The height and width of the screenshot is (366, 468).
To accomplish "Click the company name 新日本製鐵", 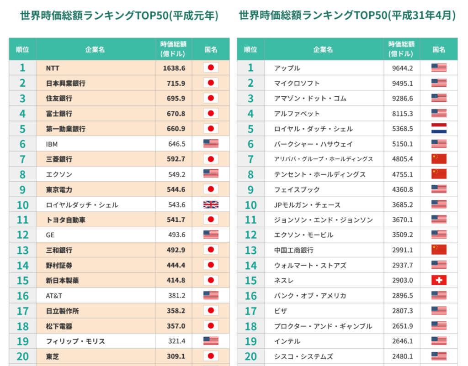I will pos(62,281).
